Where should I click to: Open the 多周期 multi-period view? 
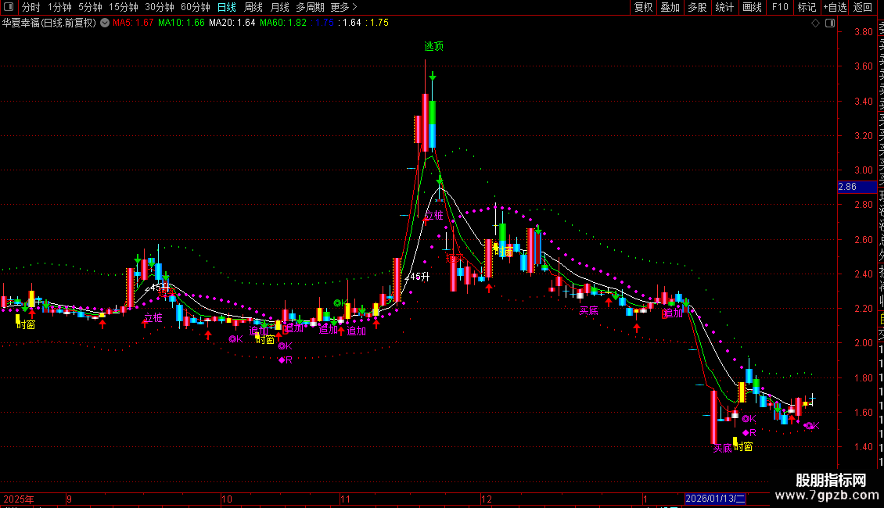(x=310, y=7)
